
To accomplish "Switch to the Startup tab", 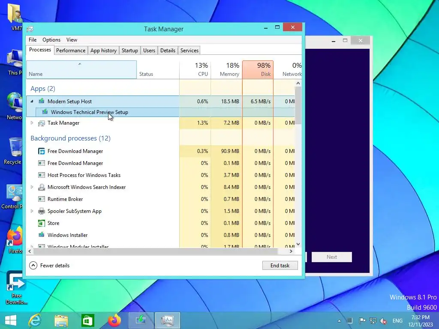I will pos(129,51).
